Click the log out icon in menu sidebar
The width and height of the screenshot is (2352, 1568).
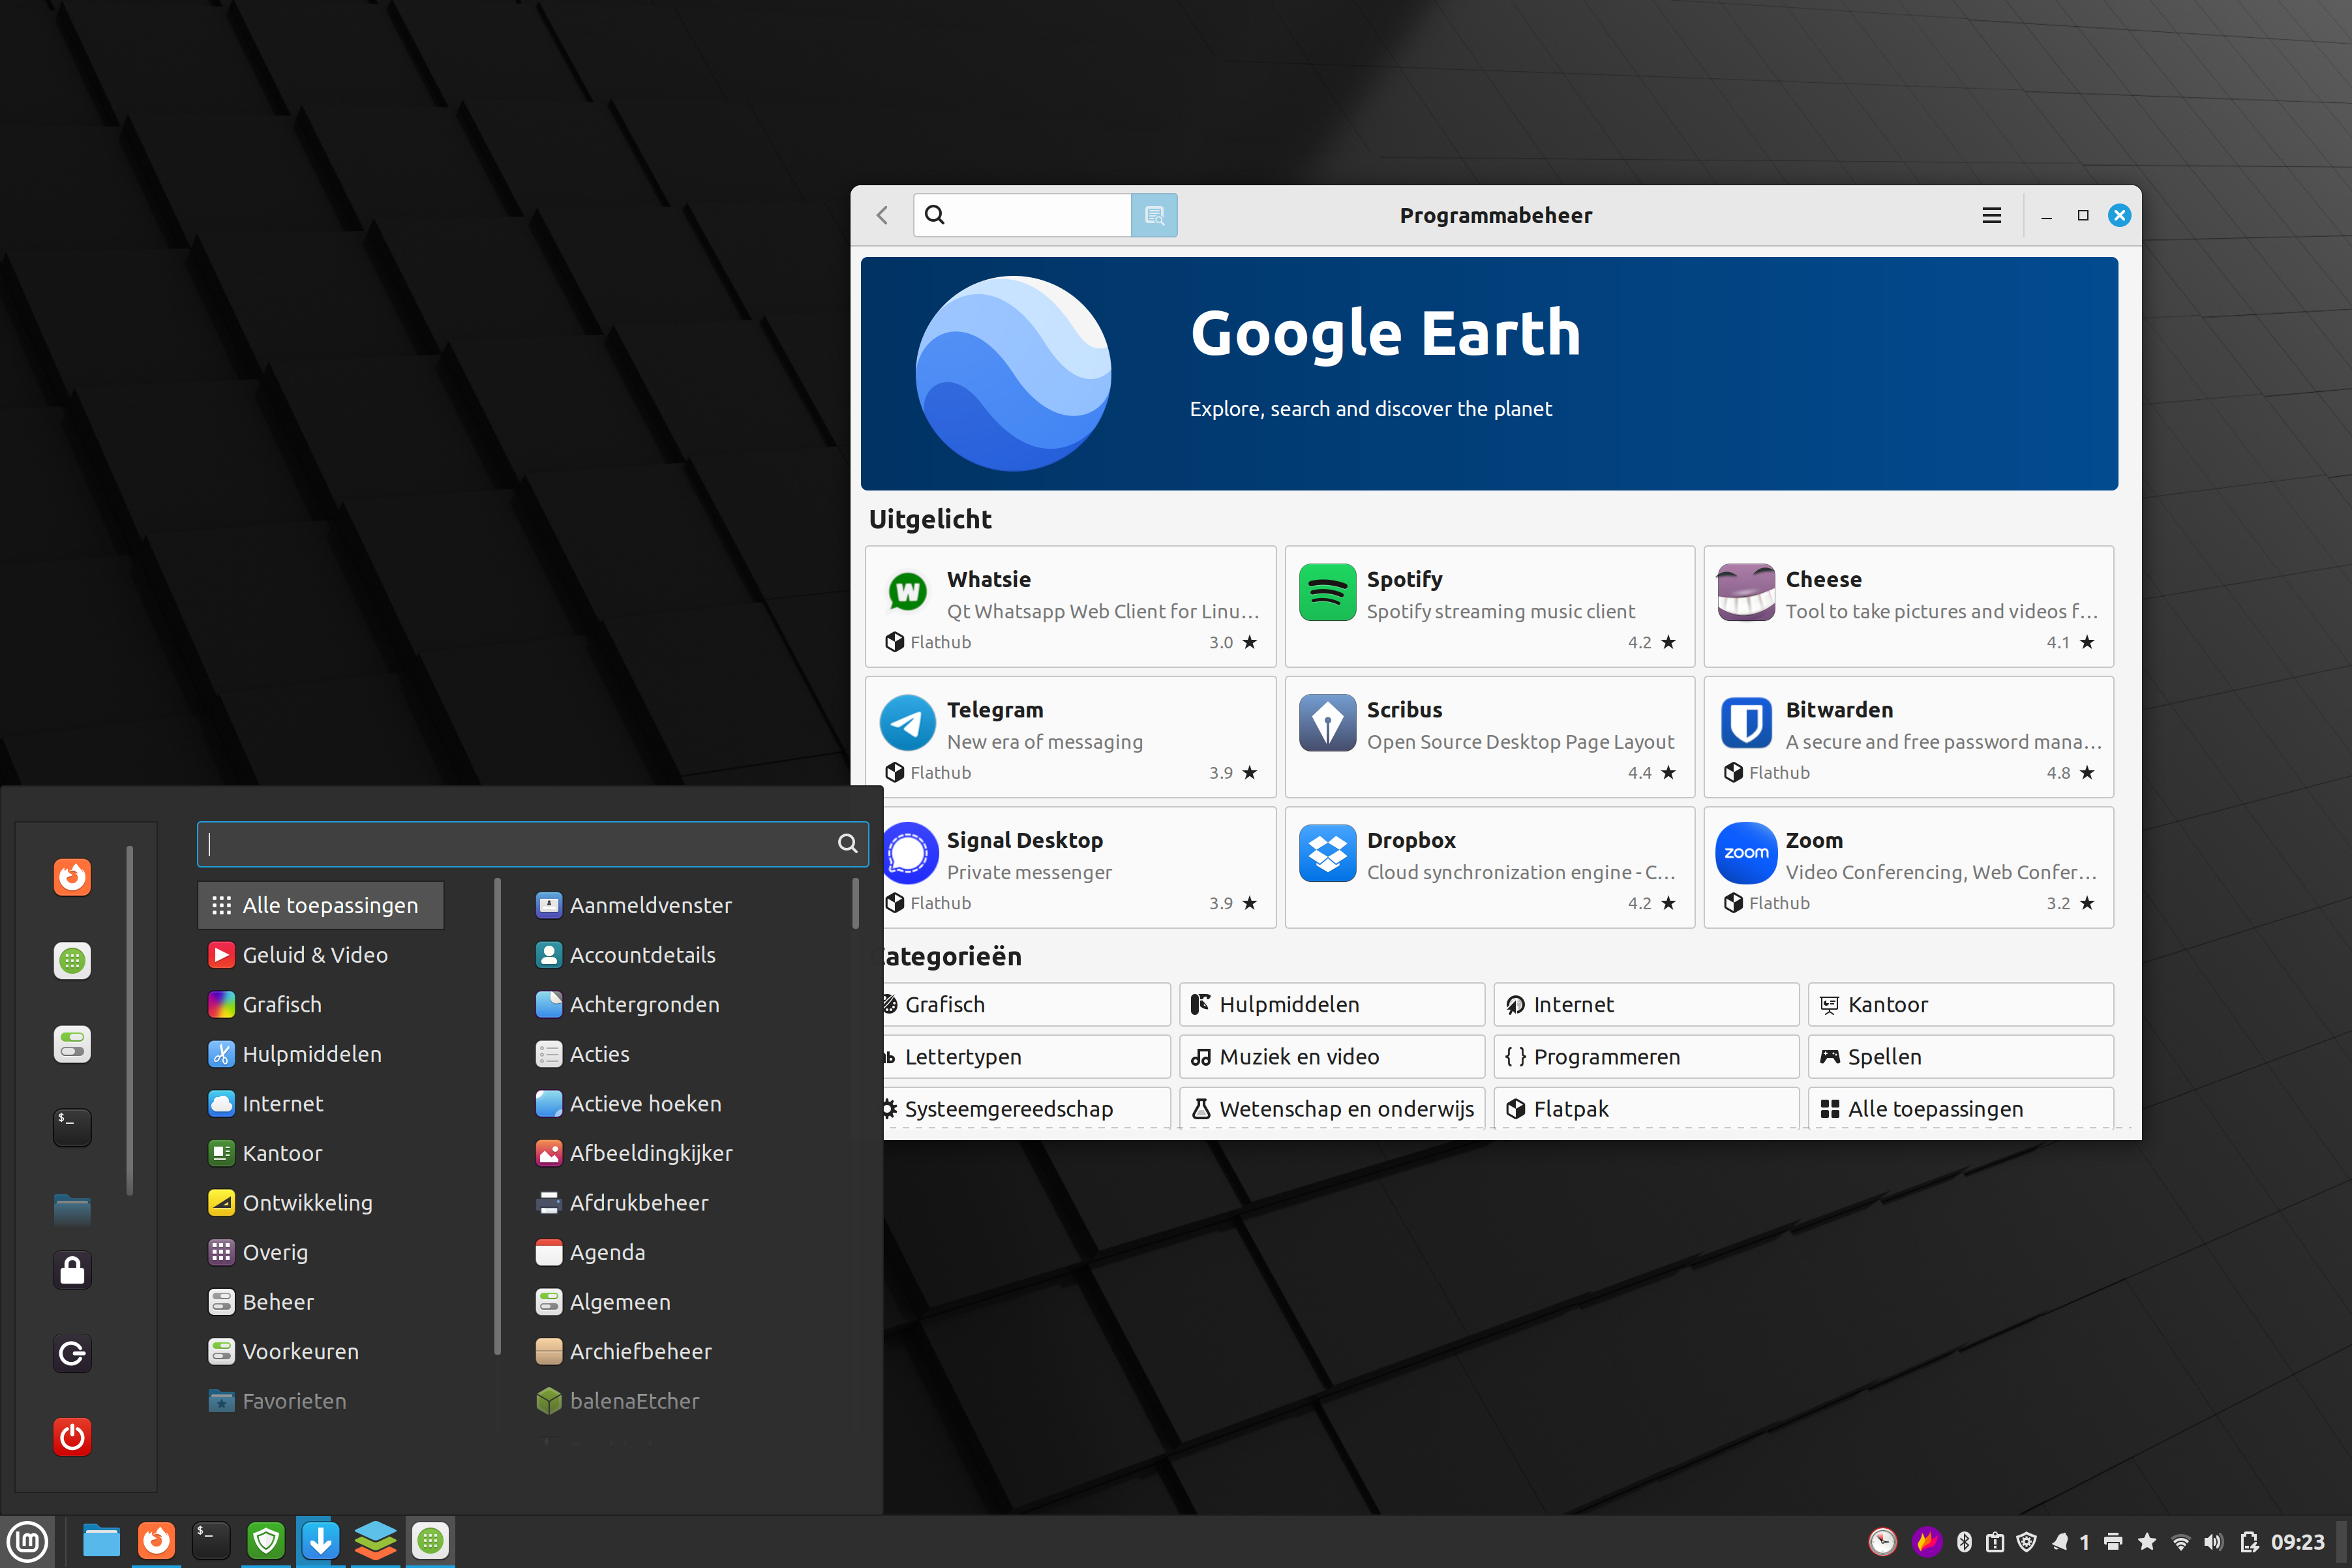[x=72, y=1354]
